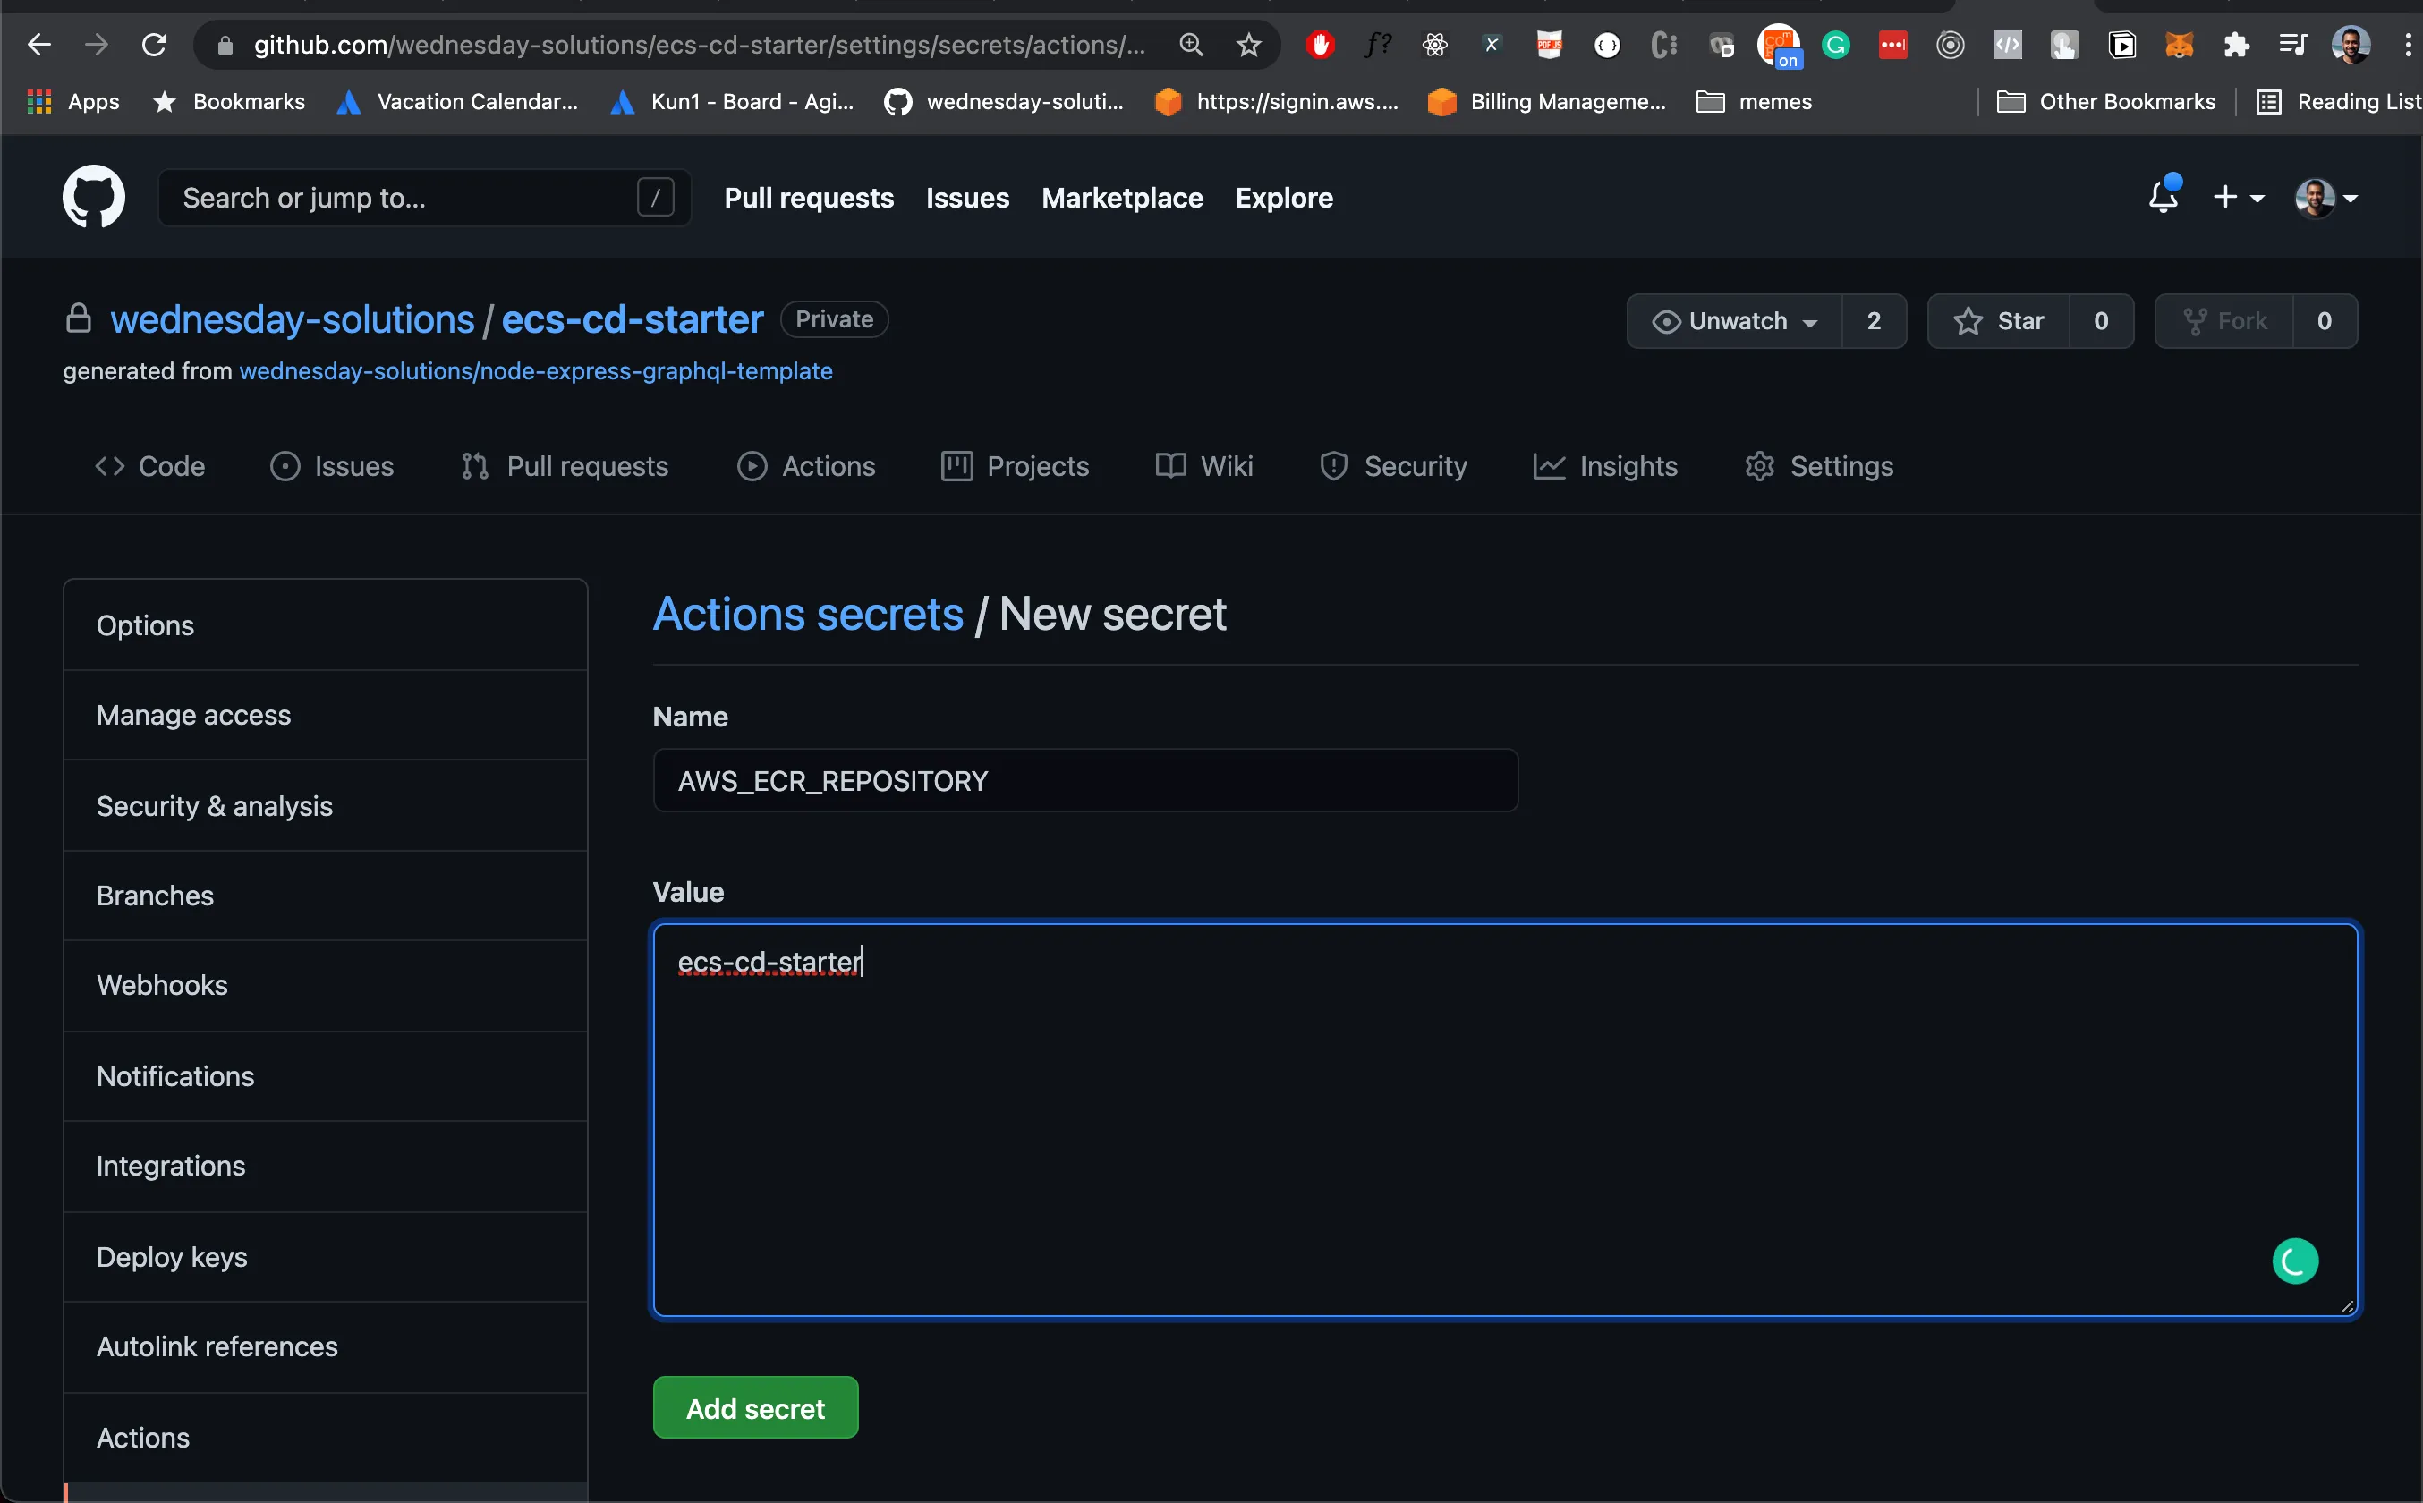This screenshot has width=2423, height=1503.
Task: Open the repository Actions tab
Action: (x=806, y=466)
